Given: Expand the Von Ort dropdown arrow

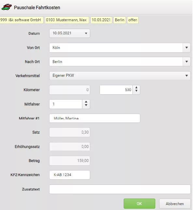Looking at the screenshot, I should point(186,48).
